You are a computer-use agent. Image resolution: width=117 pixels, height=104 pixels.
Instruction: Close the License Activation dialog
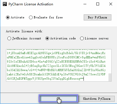[111, 4]
